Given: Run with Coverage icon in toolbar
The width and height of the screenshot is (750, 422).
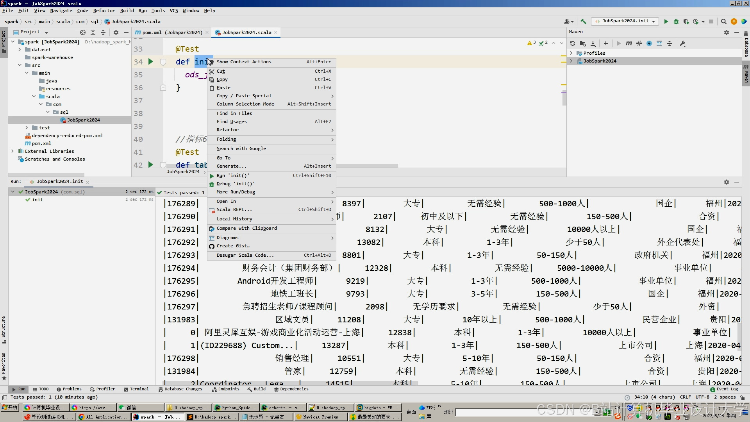Looking at the screenshot, I should pos(686,21).
